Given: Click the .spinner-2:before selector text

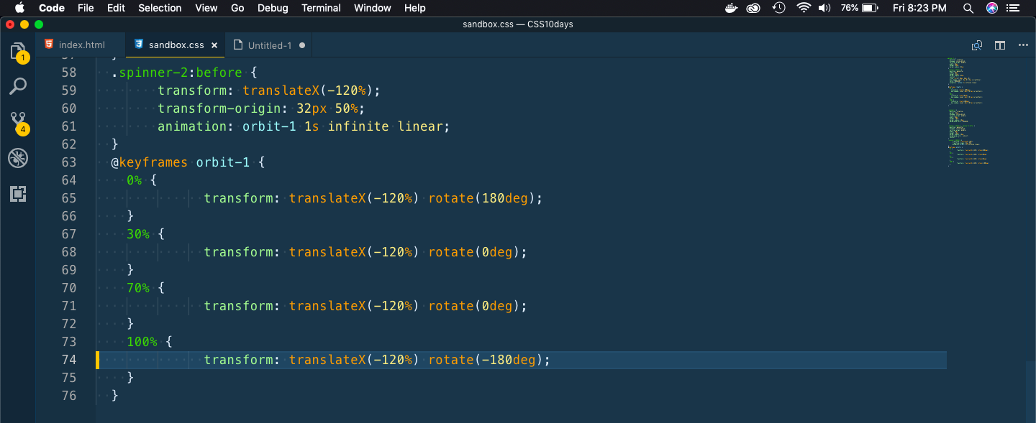Looking at the screenshot, I should point(176,73).
